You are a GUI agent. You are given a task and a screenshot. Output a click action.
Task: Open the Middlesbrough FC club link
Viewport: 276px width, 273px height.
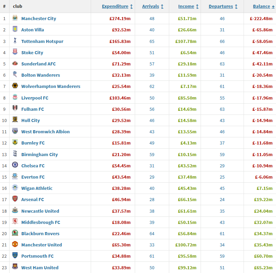(41, 222)
